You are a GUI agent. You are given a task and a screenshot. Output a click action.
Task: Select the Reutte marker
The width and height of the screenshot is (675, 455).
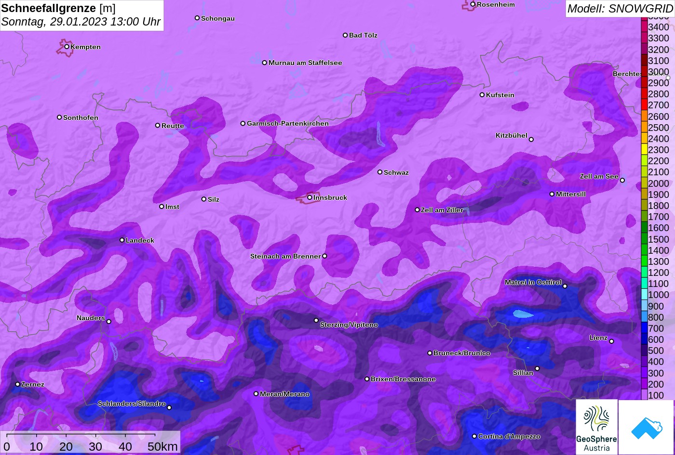pos(158,125)
